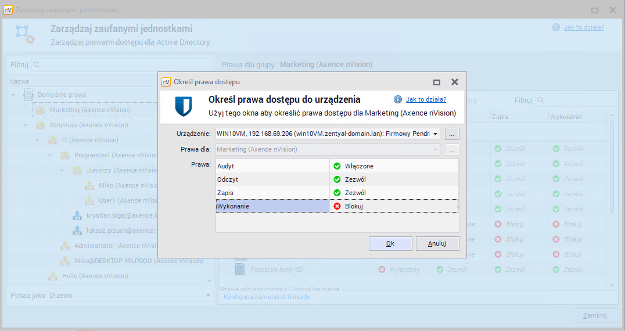
Task: Click Anuluj to cancel the dialog
Action: click(x=437, y=243)
